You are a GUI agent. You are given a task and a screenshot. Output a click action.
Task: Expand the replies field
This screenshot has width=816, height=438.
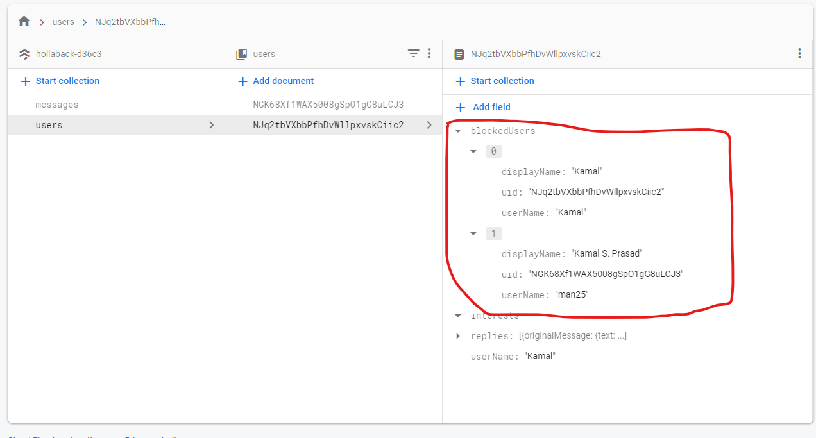(x=458, y=336)
